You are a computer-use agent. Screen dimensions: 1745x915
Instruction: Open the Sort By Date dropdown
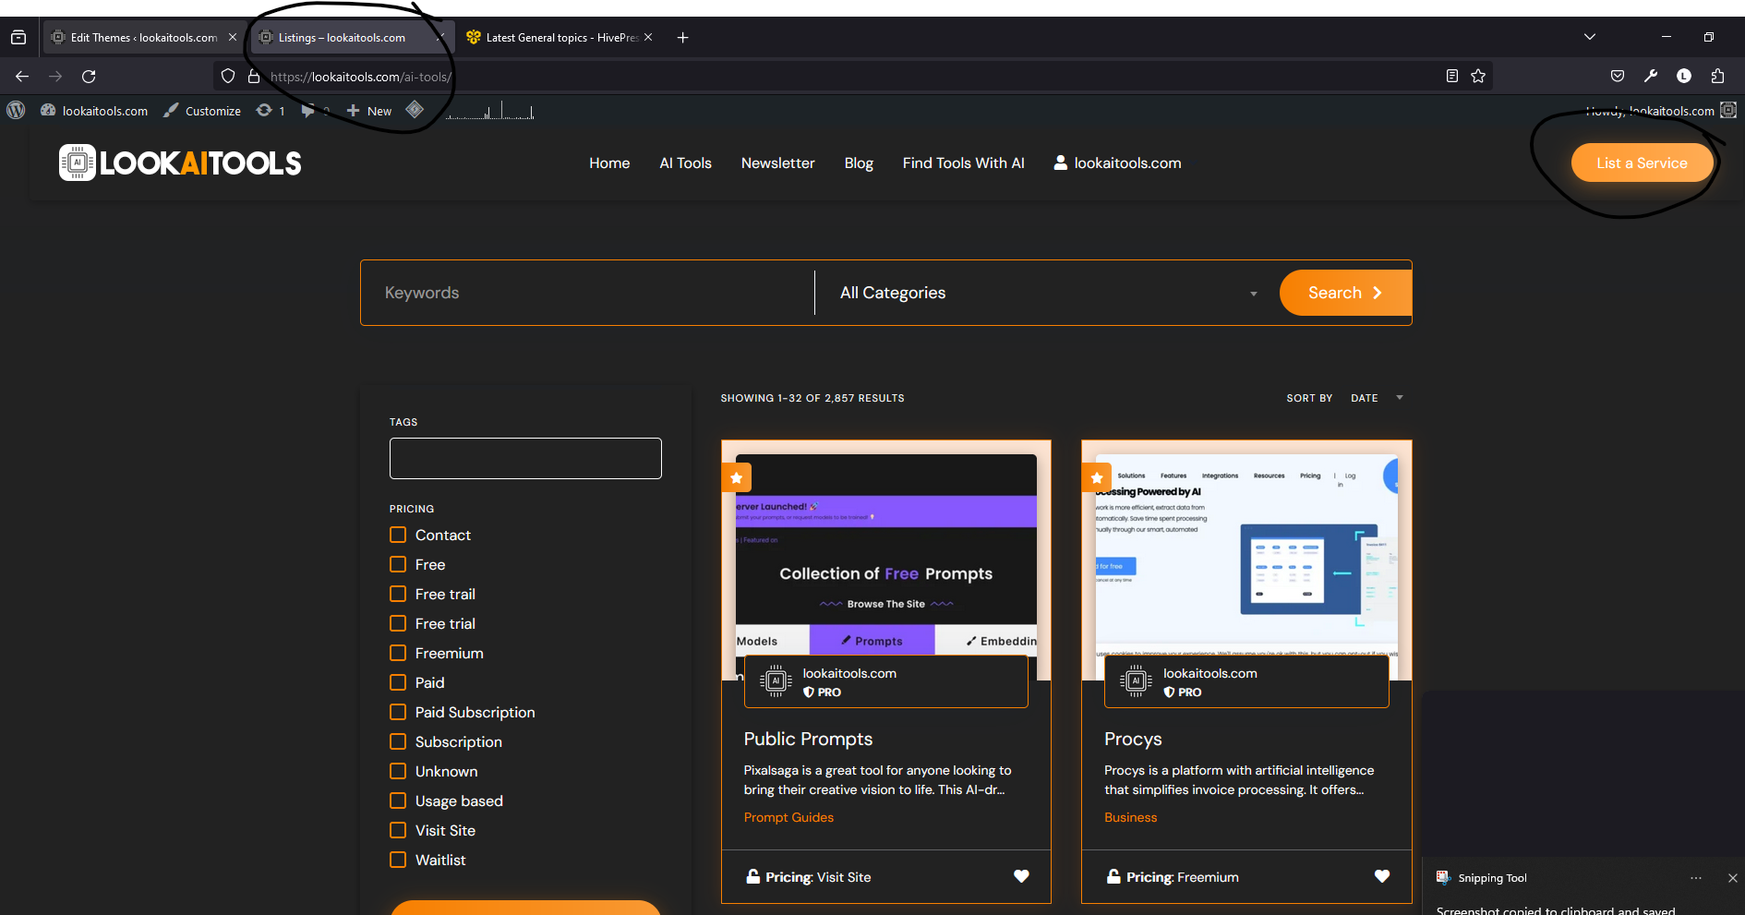pyautogui.click(x=1377, y=398)
